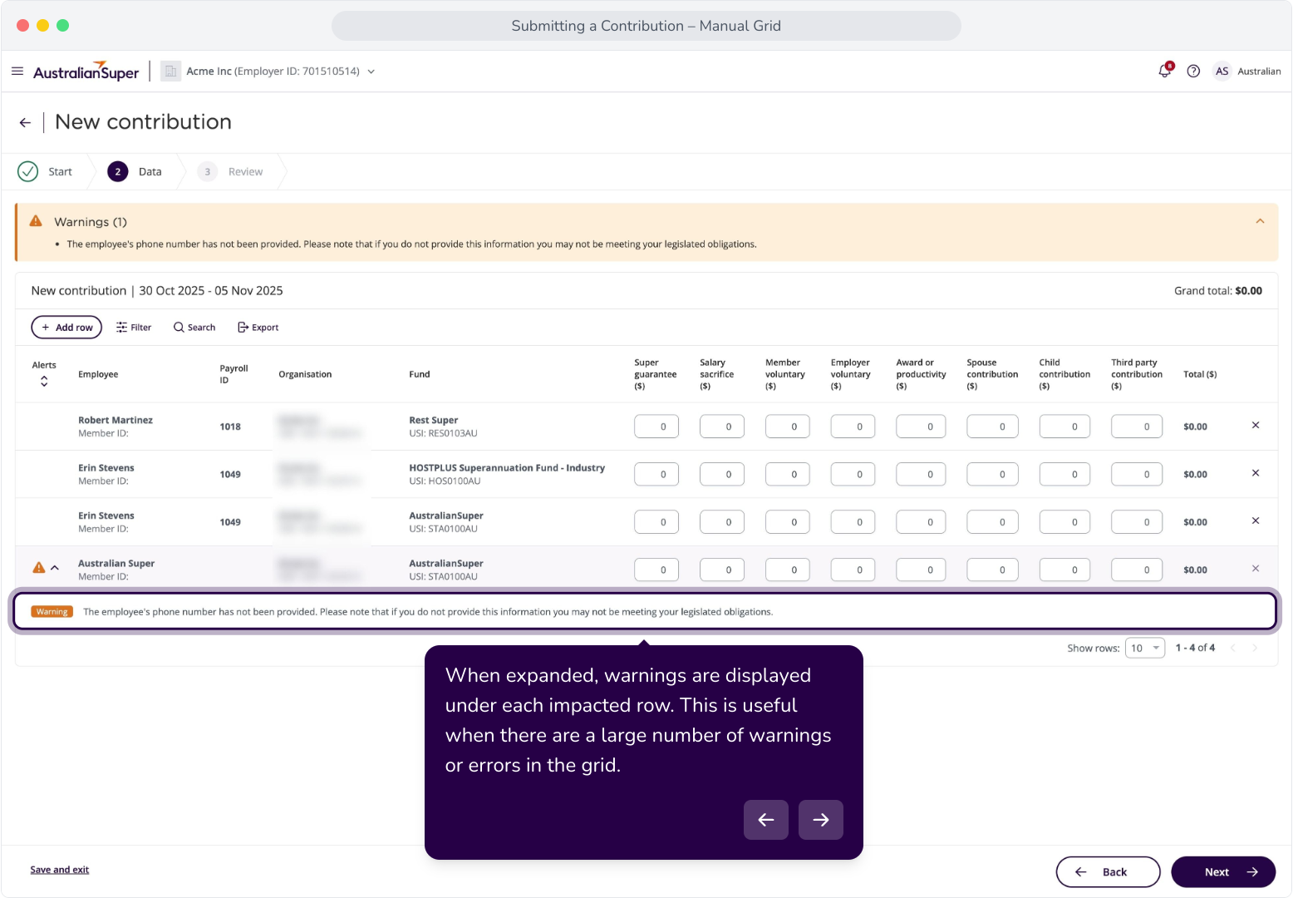Open the Show rows dropdown
This screenshot has width=1293, height=898.
(1145, 648)
